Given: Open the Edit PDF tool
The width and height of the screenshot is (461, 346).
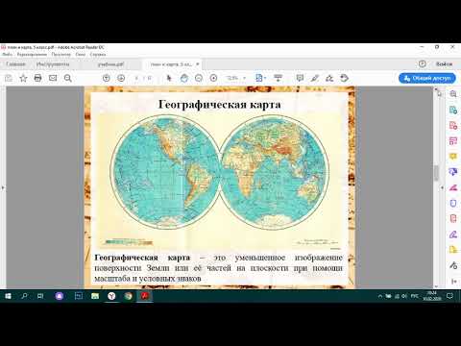Looking at the screenshot, I should coord(453,140).
